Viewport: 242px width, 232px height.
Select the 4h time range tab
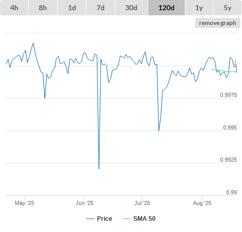point(14,8)
